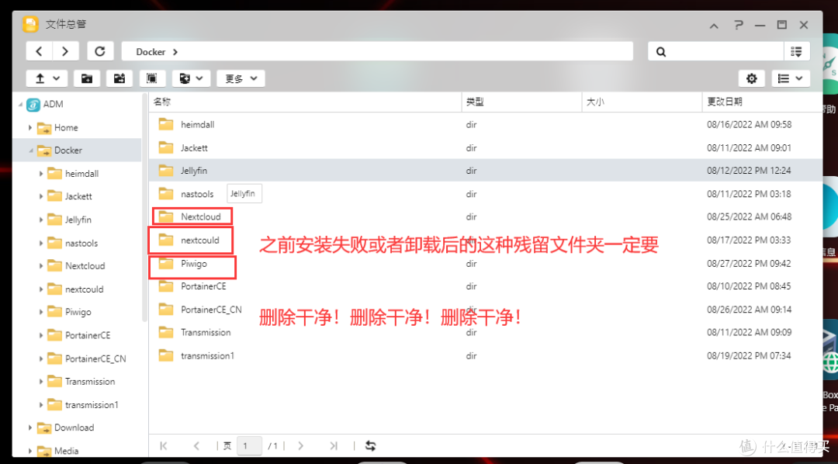
Task: Click the Docker path breadcrumb
Action: tap(151, 52)
